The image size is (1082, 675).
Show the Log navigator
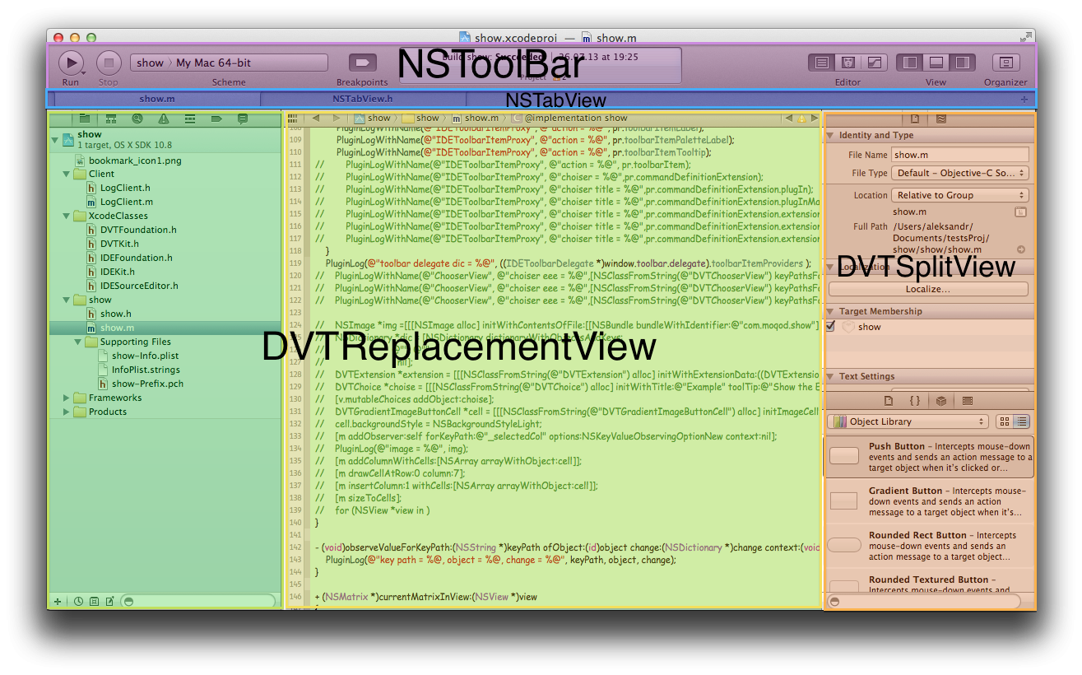point(243,119)
